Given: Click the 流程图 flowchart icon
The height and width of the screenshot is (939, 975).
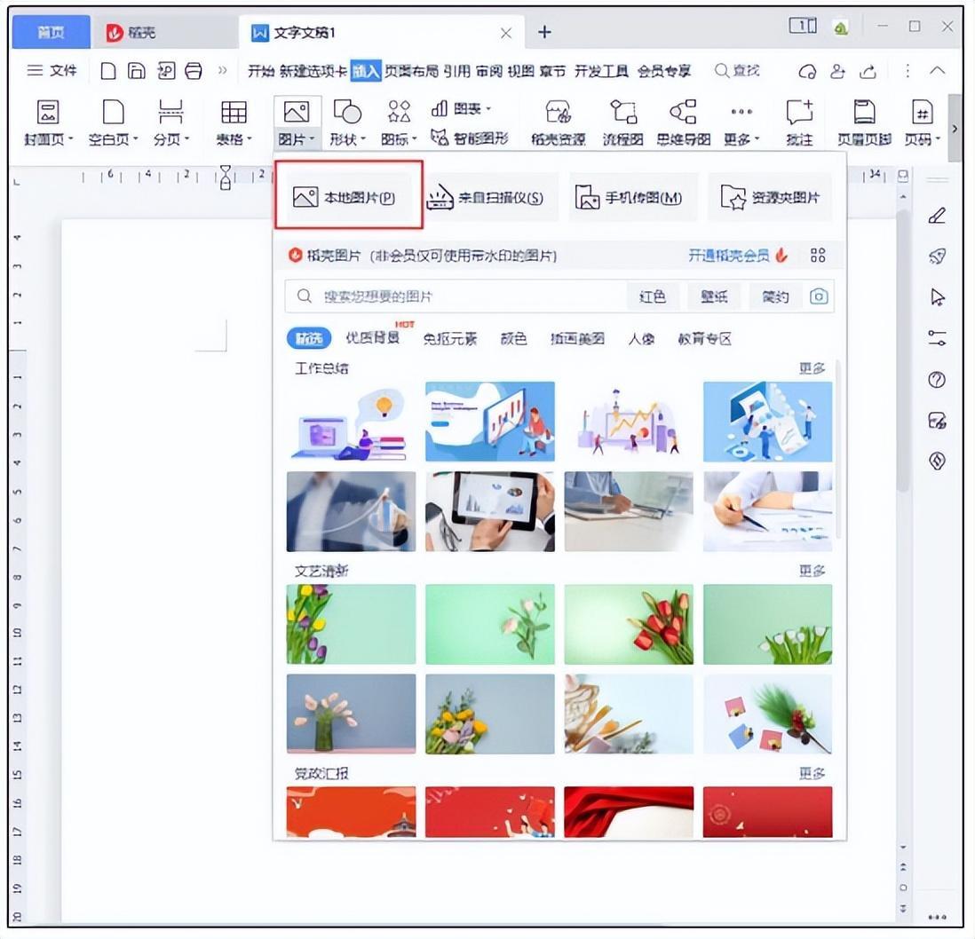Looking at the screenshot, I should point(622,122).
